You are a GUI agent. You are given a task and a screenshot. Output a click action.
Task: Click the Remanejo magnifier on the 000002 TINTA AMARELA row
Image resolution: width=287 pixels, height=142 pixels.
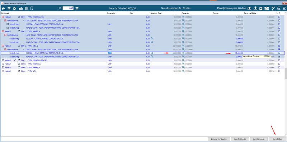[x=183, y=67]
